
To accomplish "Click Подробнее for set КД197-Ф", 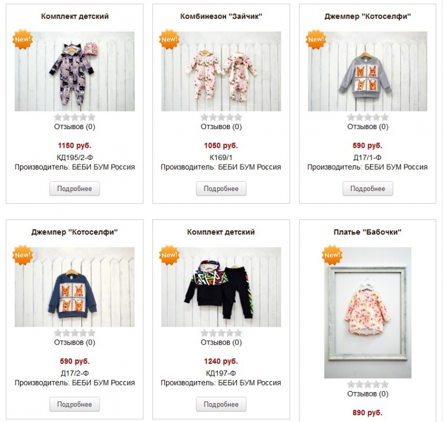I will (x=221, y=404).
